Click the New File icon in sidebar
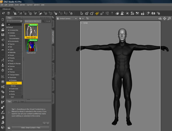This screenshot has width=172, height=131. pyautogui.click(x=3, y=20)
